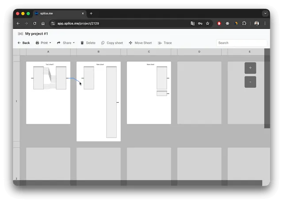This screenshot has height=203, width=283.
Task: Click the small lower connector box in sheet C
Action: pyautogui.click(x=162, y=93)
